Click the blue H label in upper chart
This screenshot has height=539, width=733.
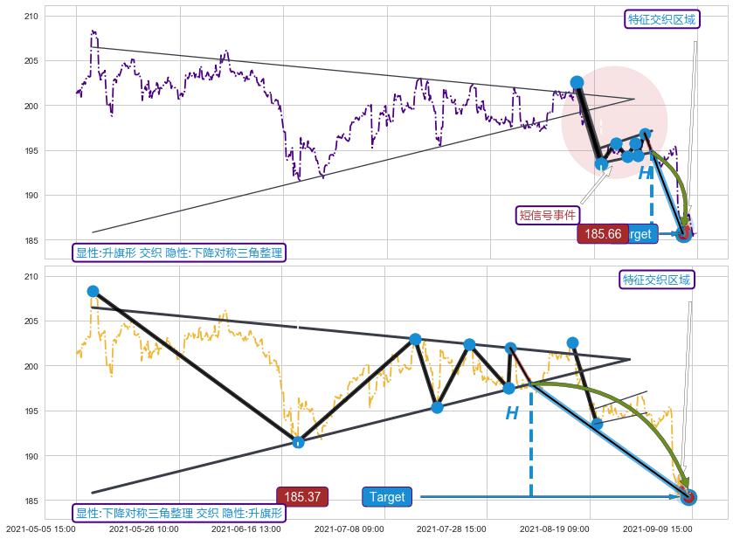(645, 174)
